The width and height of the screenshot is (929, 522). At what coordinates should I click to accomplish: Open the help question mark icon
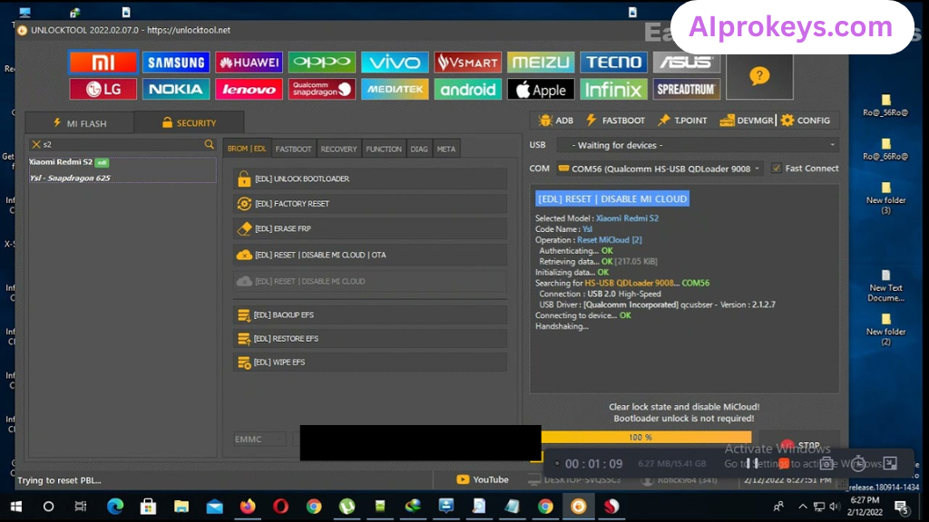[759, 76]
